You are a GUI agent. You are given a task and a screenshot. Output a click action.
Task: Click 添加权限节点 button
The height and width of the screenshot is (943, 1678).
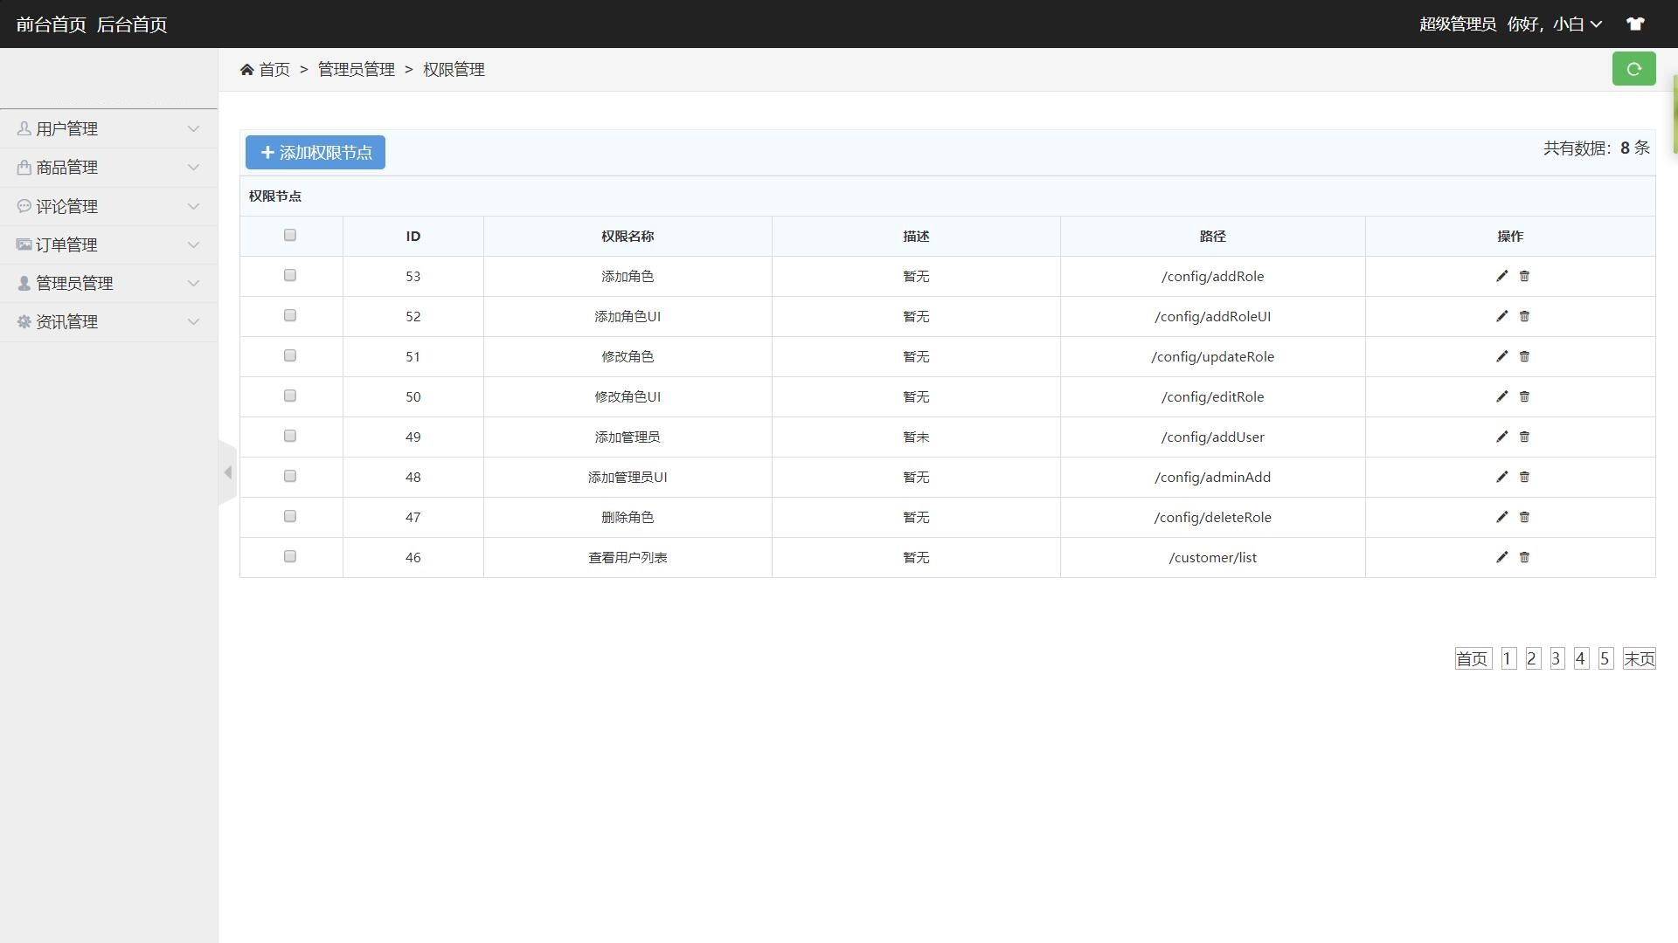coord(315,153)
